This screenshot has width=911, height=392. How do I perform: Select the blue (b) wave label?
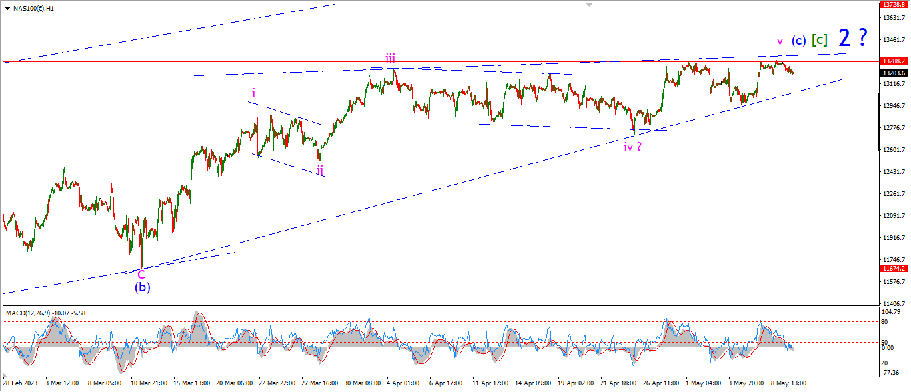142,288
